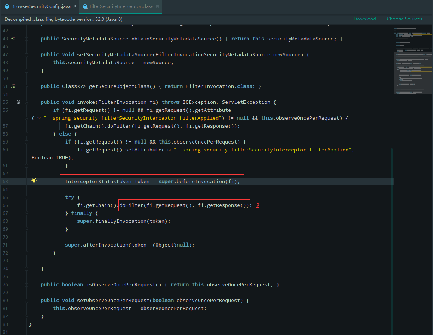433x335 pixels.
Task: Close the BrowserSecurityConfig.java tab
Action: pos(74,6)
